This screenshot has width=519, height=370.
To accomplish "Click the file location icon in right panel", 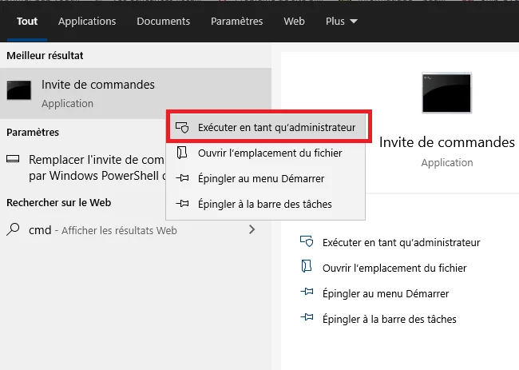I will (x=305, y=267).
